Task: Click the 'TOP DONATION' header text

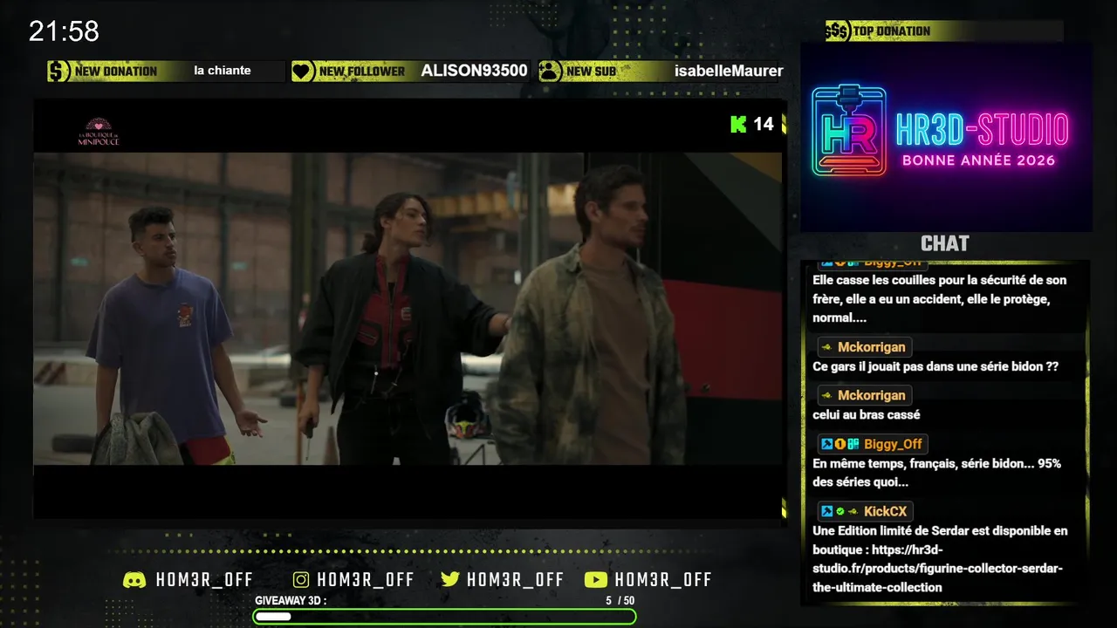Action: tap(892, 31)
